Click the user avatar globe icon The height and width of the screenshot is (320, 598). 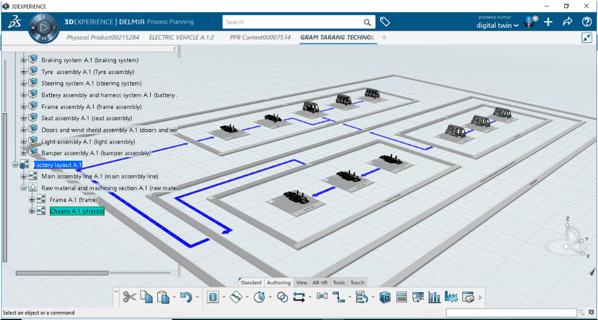pyautogui.click(x=530, y=21)
